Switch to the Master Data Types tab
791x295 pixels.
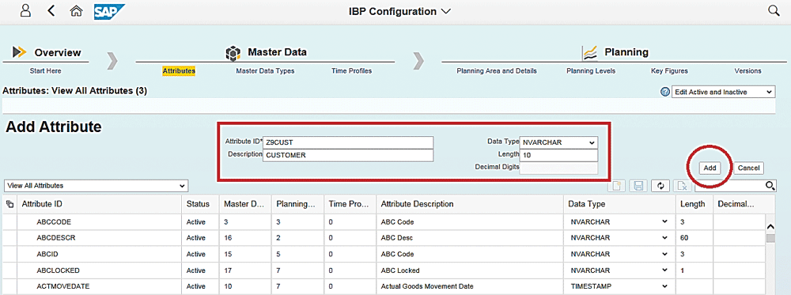point(265,71)
